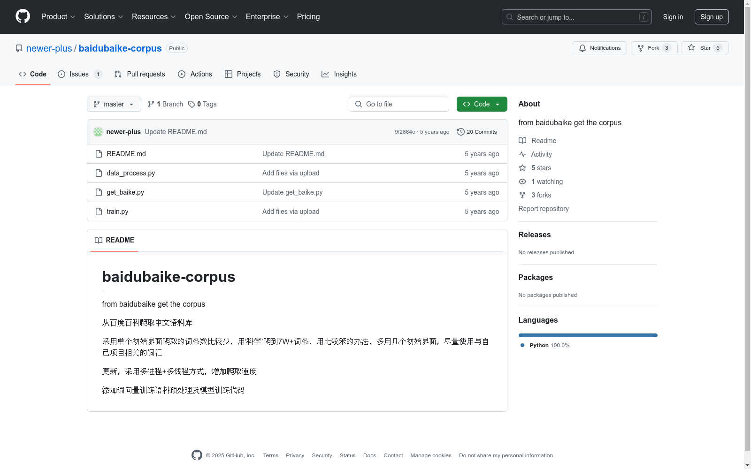Switch to the Pull requests tab
The width and height of the screenshot is (751, 469).
[140, 74]
